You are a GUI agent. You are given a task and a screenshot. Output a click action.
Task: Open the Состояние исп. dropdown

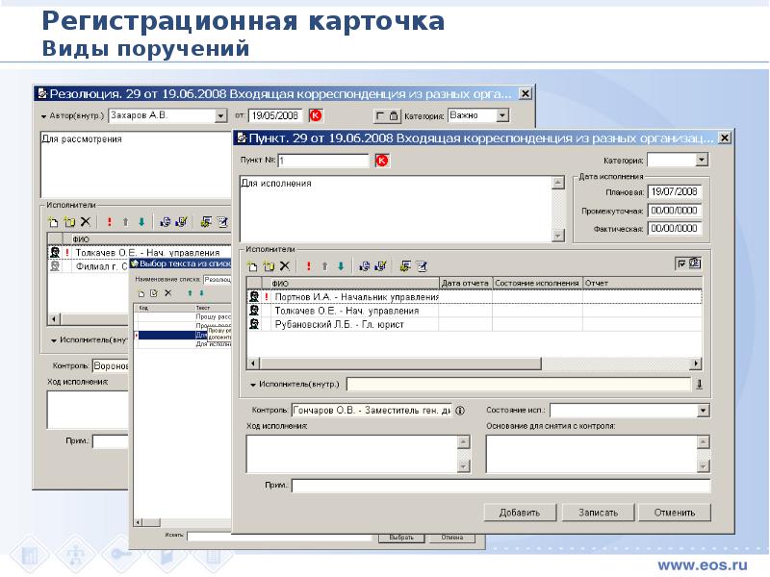click(x=704, y=411)
